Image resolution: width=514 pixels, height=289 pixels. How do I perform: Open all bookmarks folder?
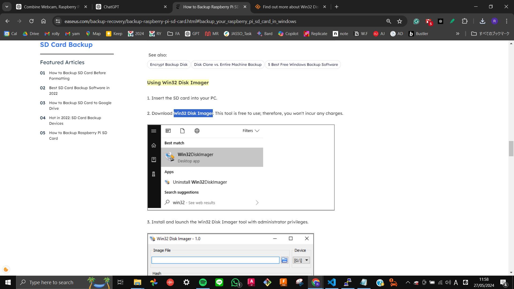[490, 33]
